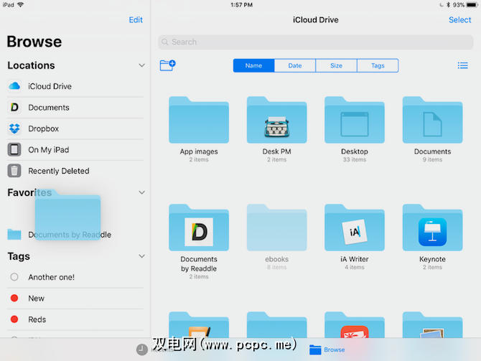
Task: Collapse the Locations section
Action: pyautogui.click(x=141, y=65)
